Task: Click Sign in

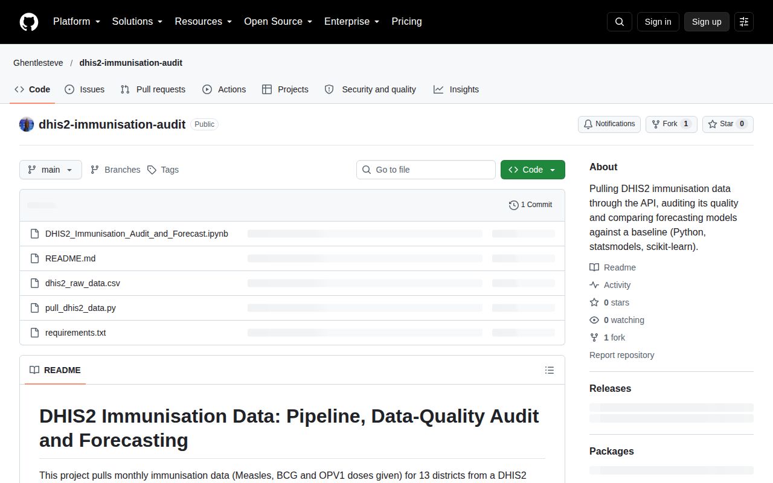Action: 658,22
